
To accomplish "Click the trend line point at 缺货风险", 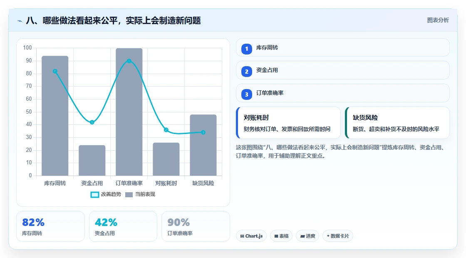I will pos(203,133).
